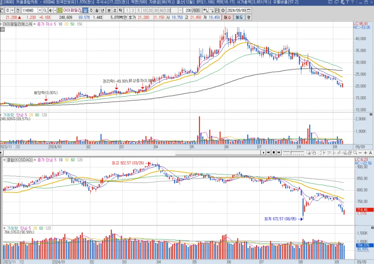Click the 'T' icon in the title bar
Screen dimensions: 374x264
(348, 2)
